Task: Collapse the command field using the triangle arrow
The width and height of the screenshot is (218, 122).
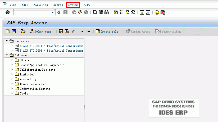Action: tap(59, 12)
